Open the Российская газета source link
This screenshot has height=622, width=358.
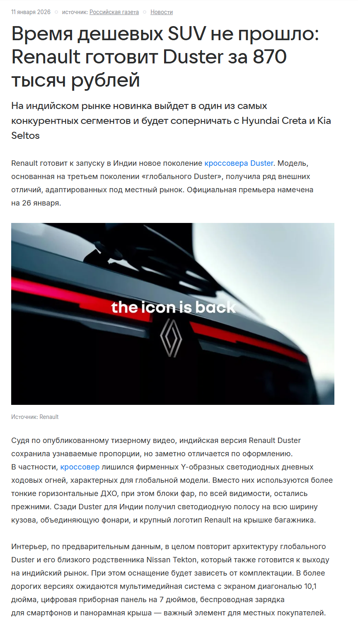114,12
